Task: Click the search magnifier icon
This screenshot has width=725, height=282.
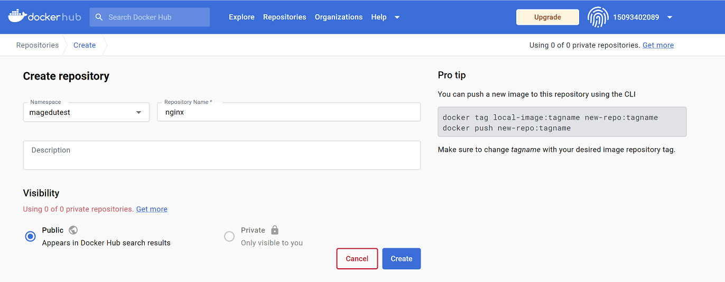Action: point(99,17)
